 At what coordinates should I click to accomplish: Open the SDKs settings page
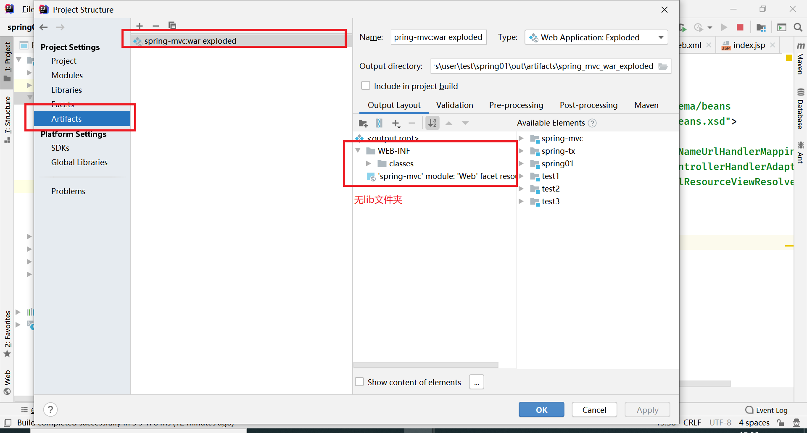(60, 148)
